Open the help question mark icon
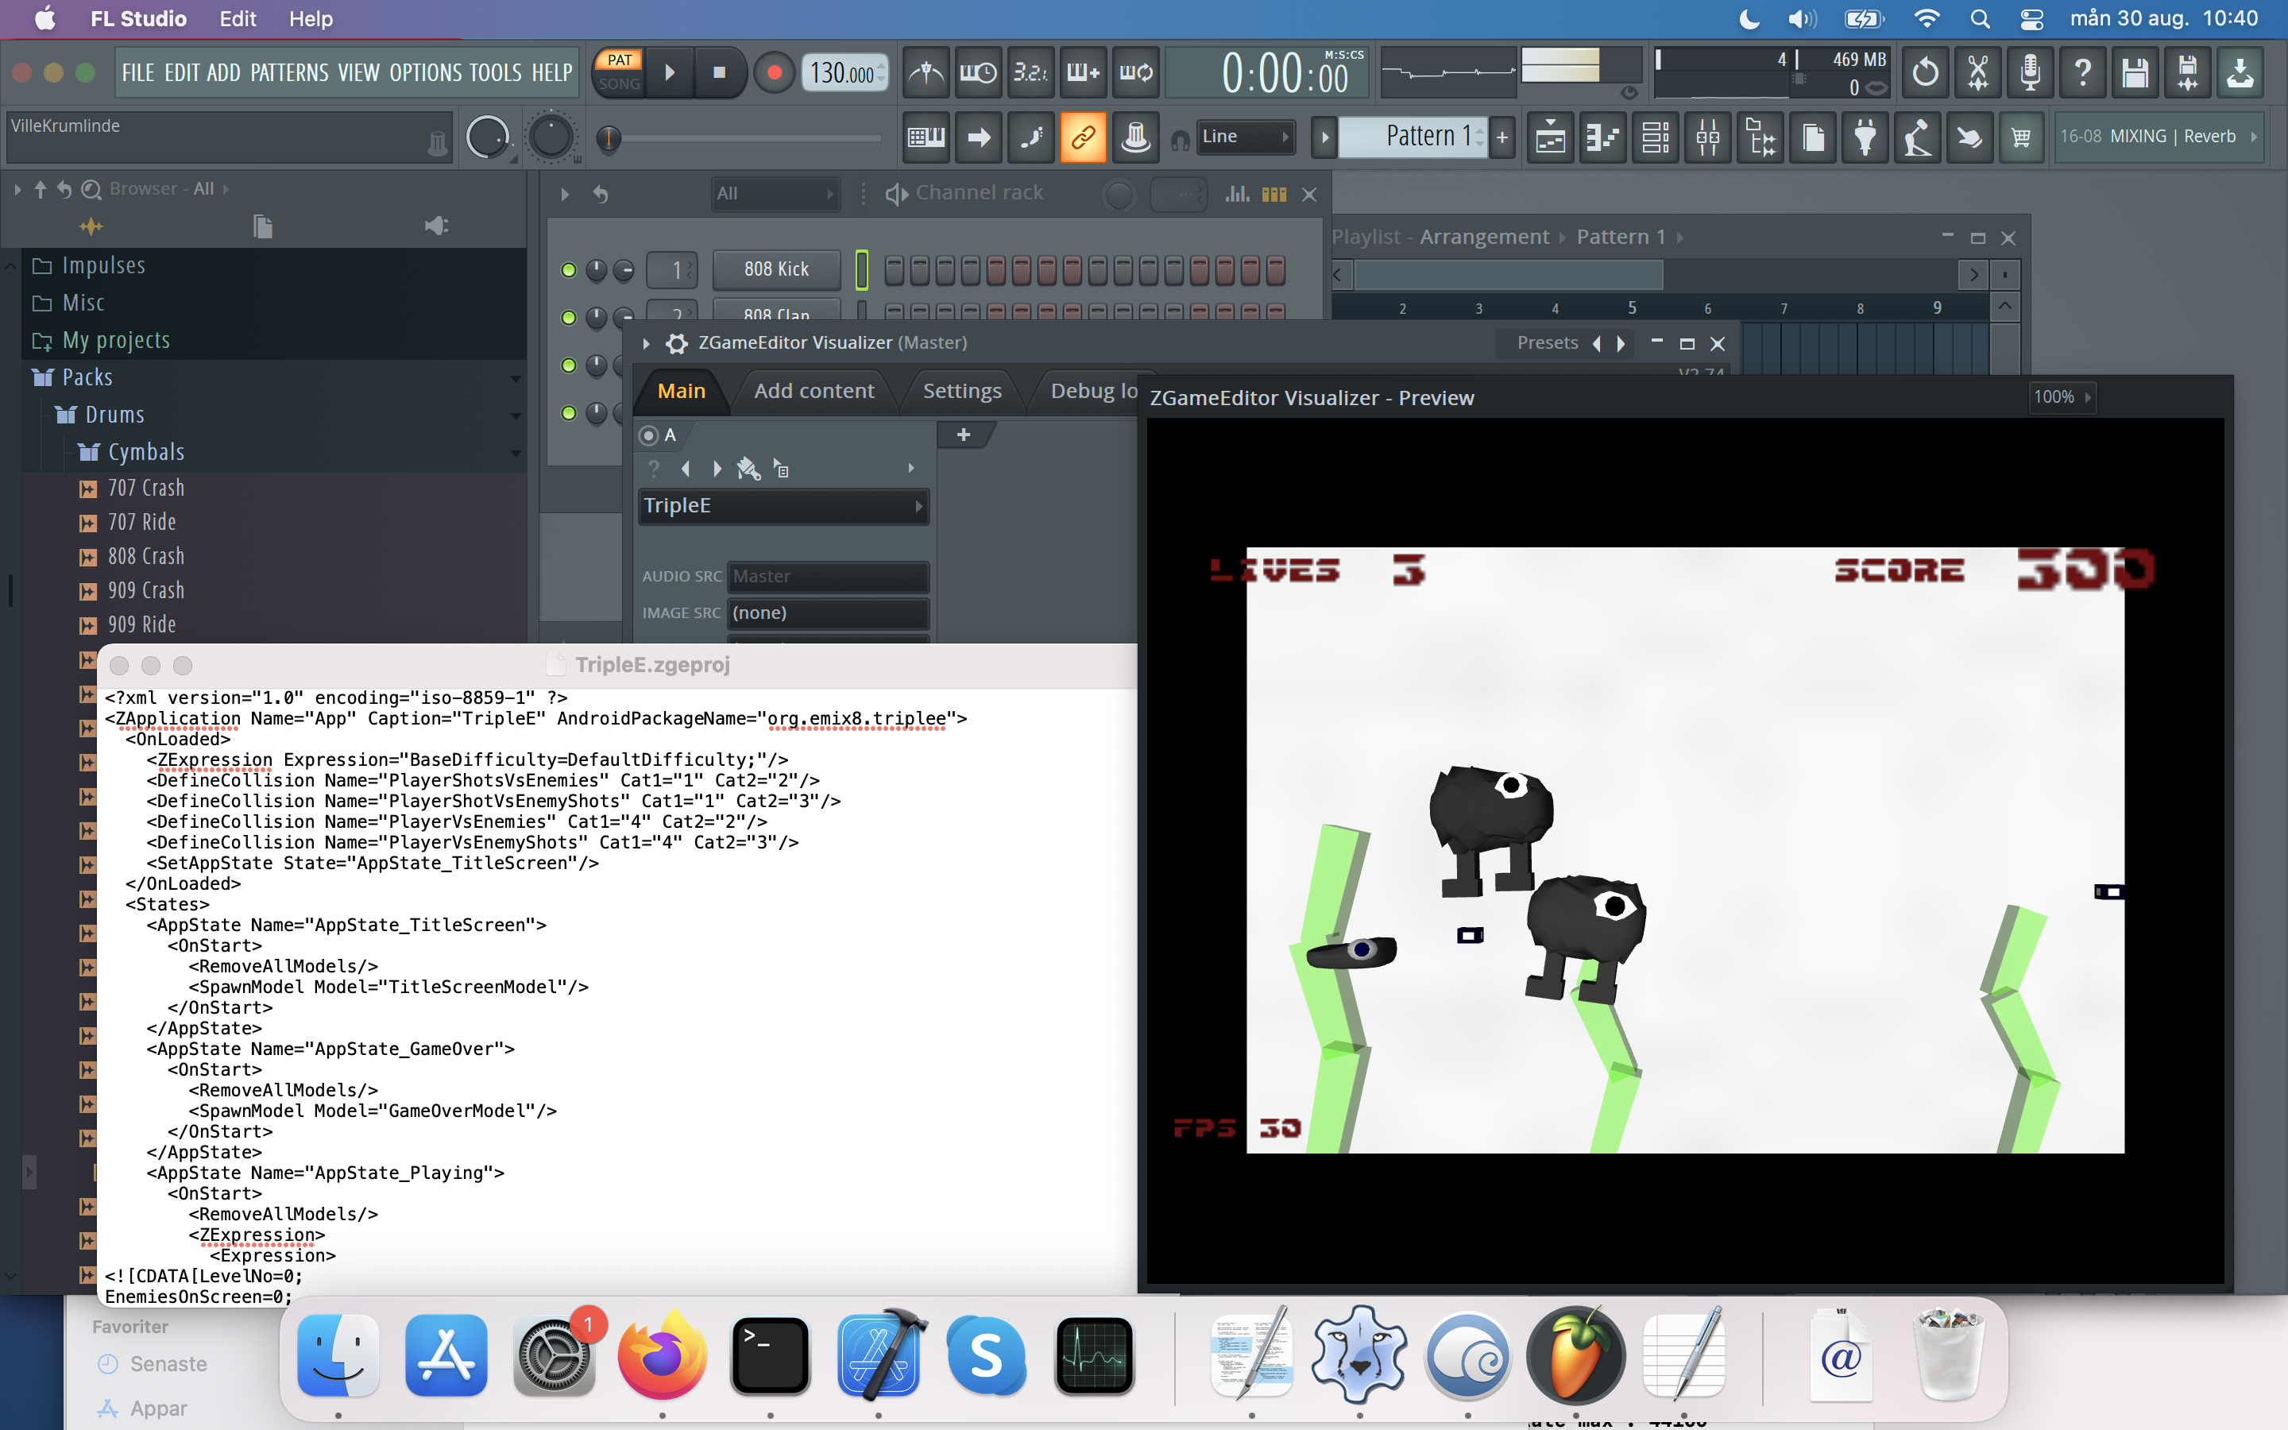This screenshot has width=2288, height=1430. click(x=2083, y=73)
